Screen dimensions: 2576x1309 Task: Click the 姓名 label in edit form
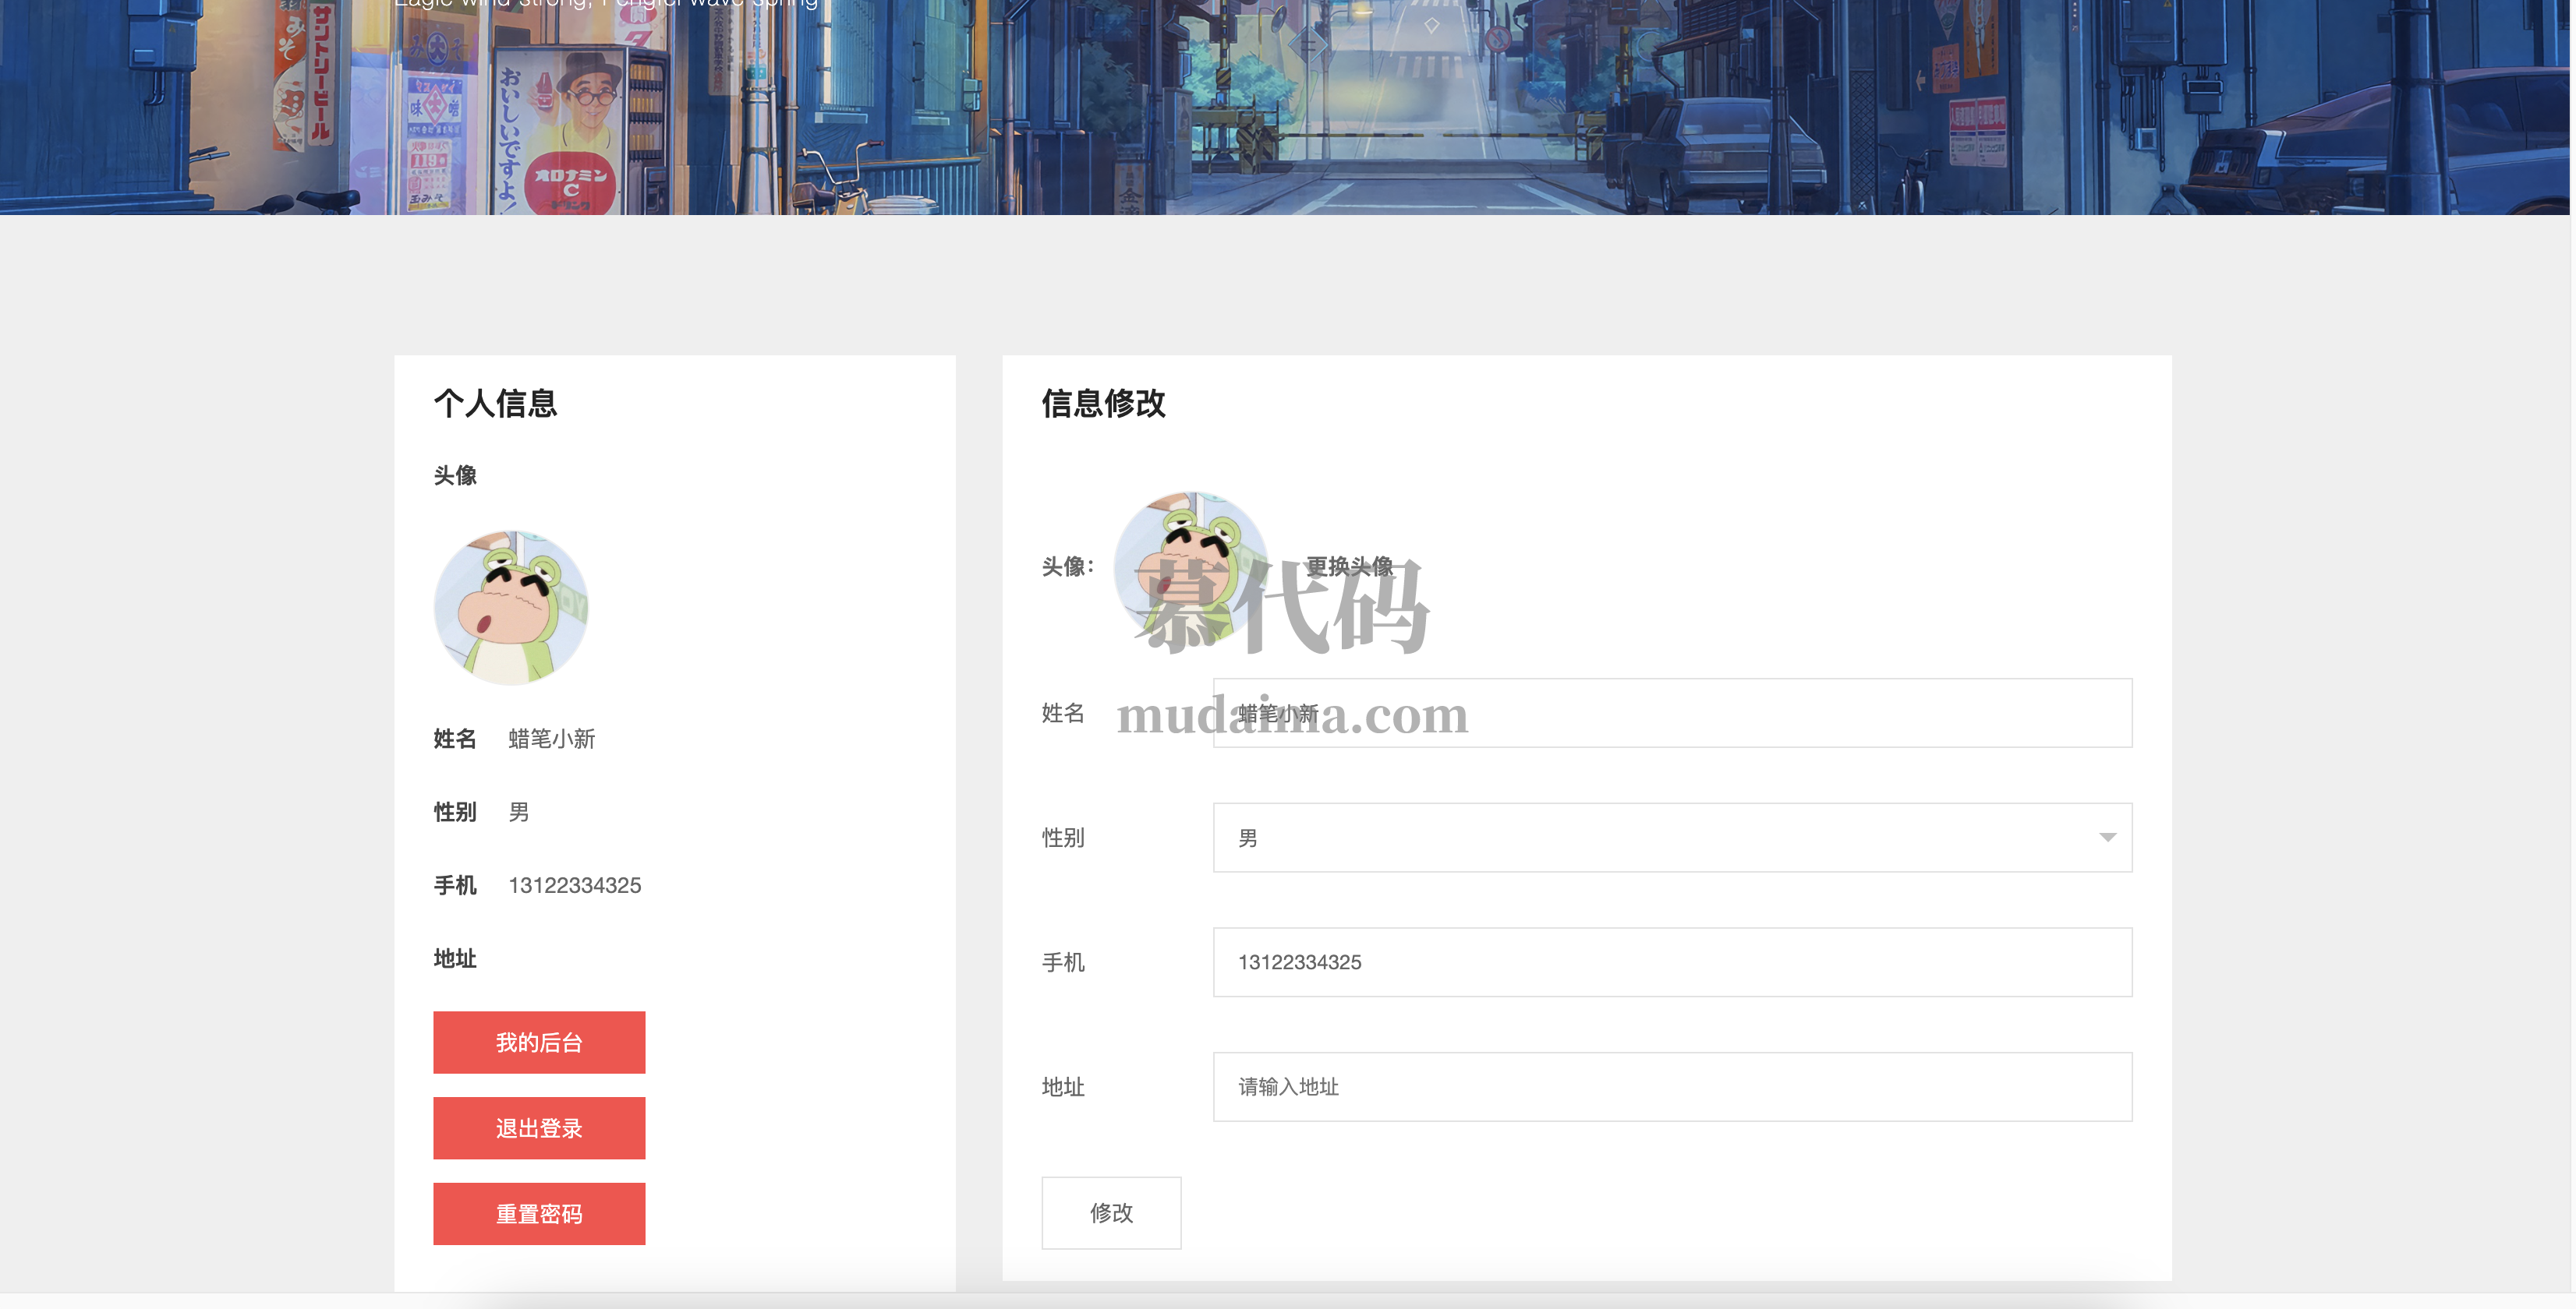(x=1062, y=714)
